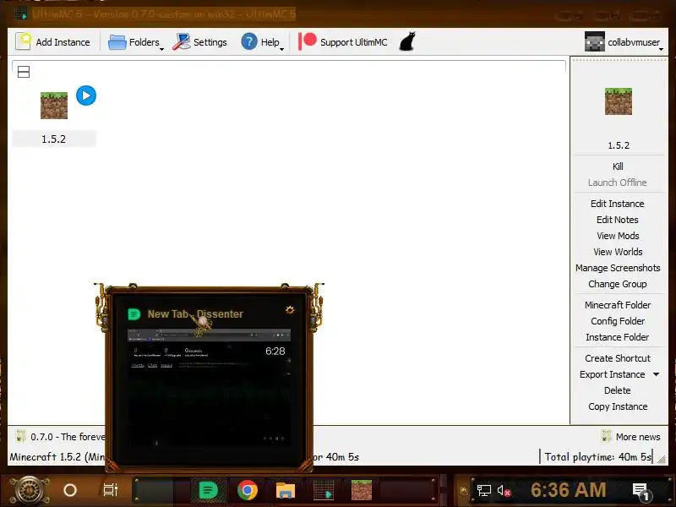Delete the selected instance
Screen dimensions: 676x507
(x=618, y=390)
